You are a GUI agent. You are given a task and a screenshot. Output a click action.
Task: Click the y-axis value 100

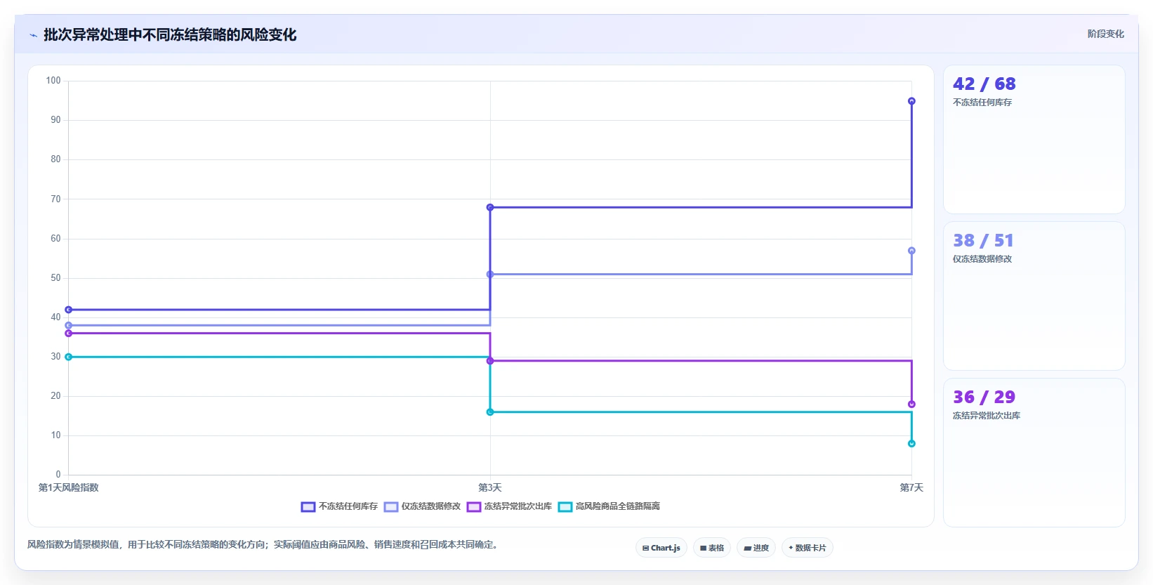[x=53, y=81]
